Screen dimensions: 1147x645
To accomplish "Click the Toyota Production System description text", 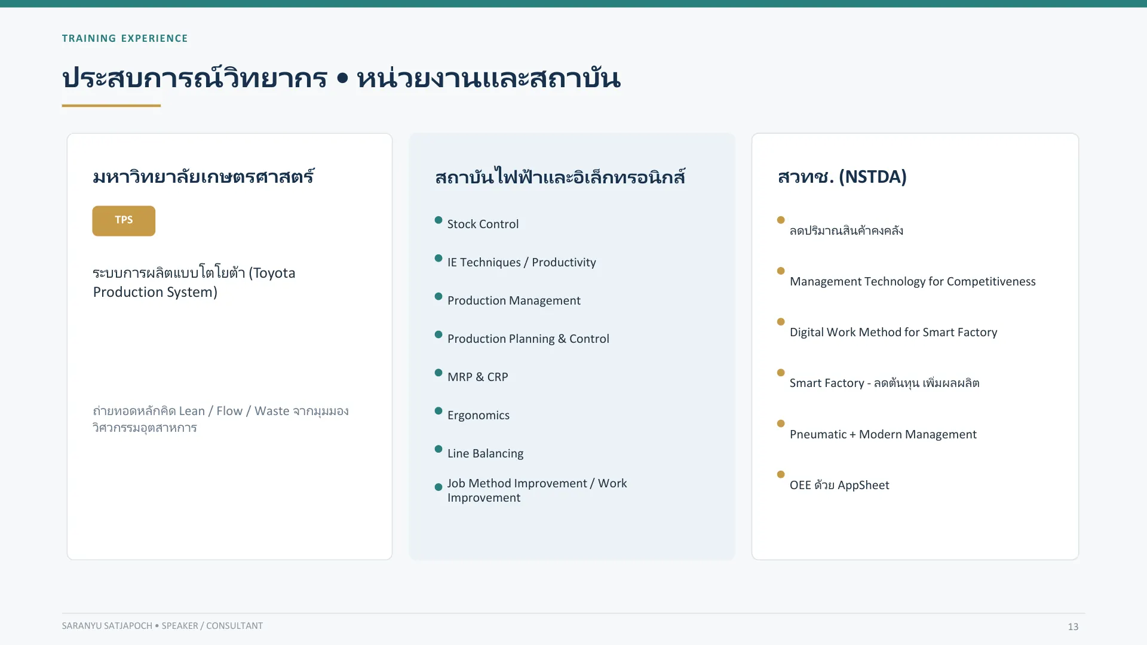I will point(194,282).
